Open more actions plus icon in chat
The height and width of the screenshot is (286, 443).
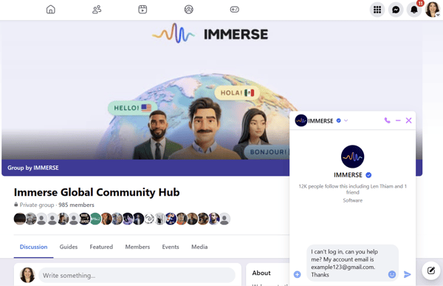pyautogui.click(x=298, y=274)
